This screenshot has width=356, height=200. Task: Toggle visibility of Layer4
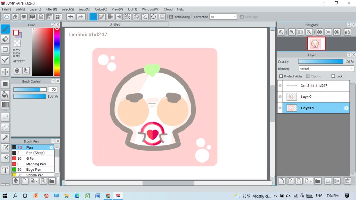[x=280, y=108]
